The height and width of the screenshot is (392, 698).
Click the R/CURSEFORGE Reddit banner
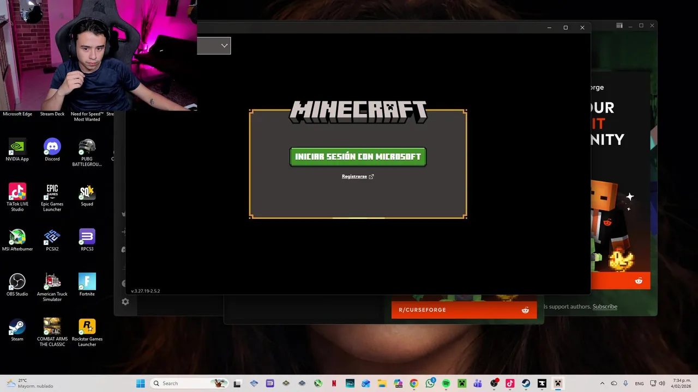464,310
